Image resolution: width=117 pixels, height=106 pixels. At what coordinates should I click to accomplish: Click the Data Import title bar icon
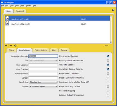pyautogui.click(x=2, y=2)
